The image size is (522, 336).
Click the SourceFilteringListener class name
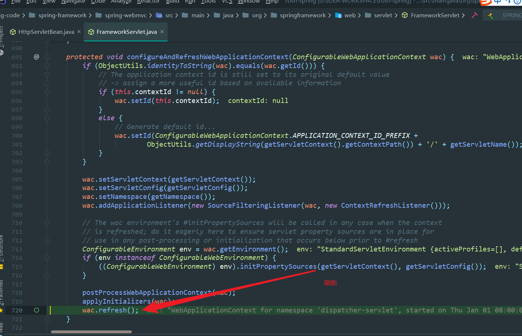point(254,205)
